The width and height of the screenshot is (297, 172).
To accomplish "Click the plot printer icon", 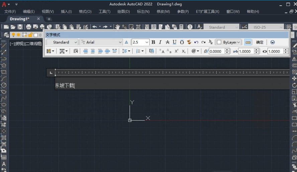I will click(x=29, y=27).
